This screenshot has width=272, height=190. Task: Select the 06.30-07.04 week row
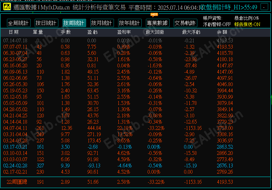pos(118,53)
